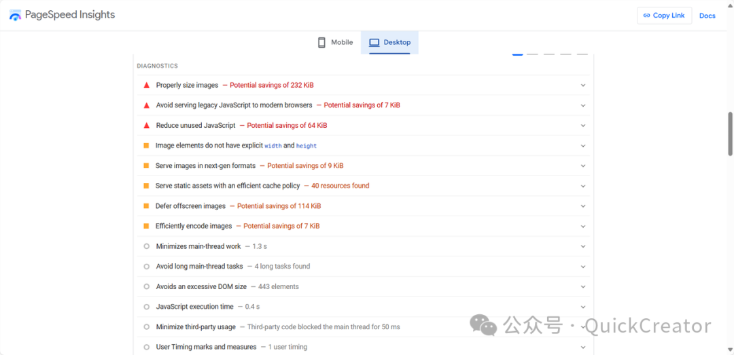
Task: Click the red triangle beside Properly size images
Action: click(146, 86)
